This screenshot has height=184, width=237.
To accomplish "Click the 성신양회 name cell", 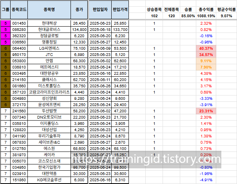I will 49,99.
